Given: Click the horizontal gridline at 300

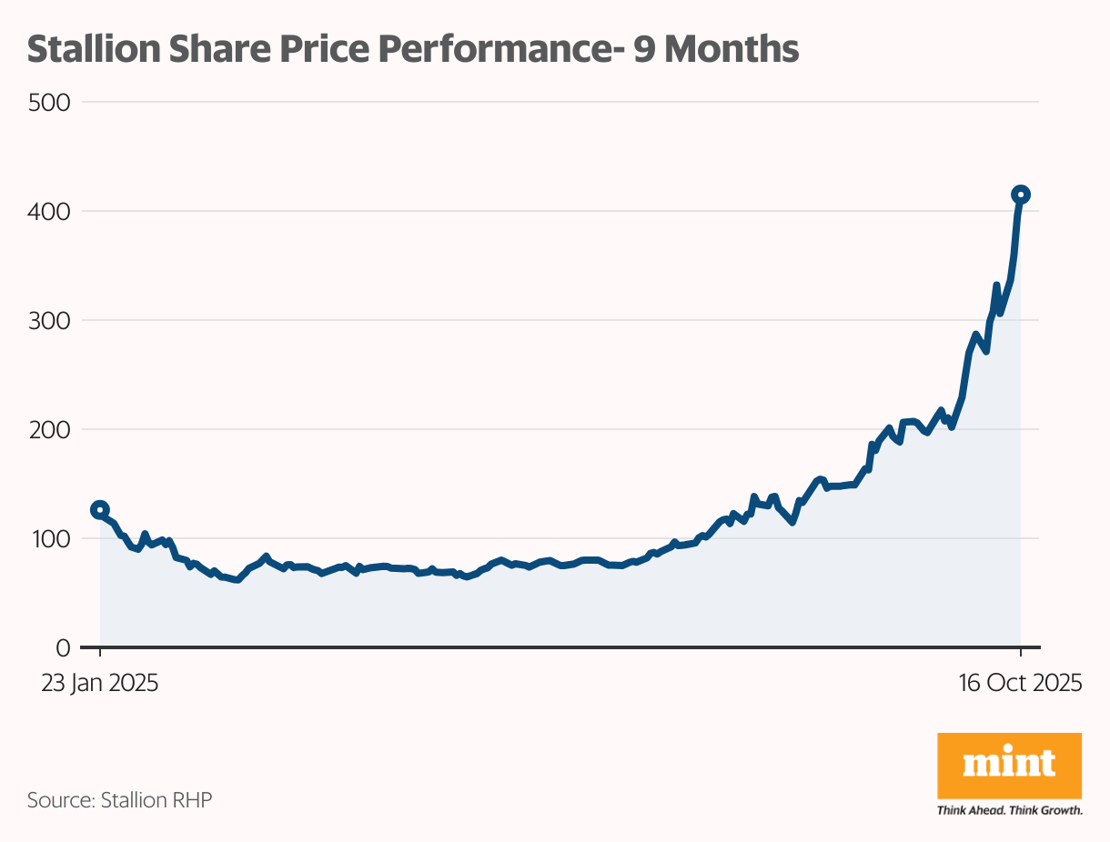Looking at the screenshot, I should click(546, 320).
